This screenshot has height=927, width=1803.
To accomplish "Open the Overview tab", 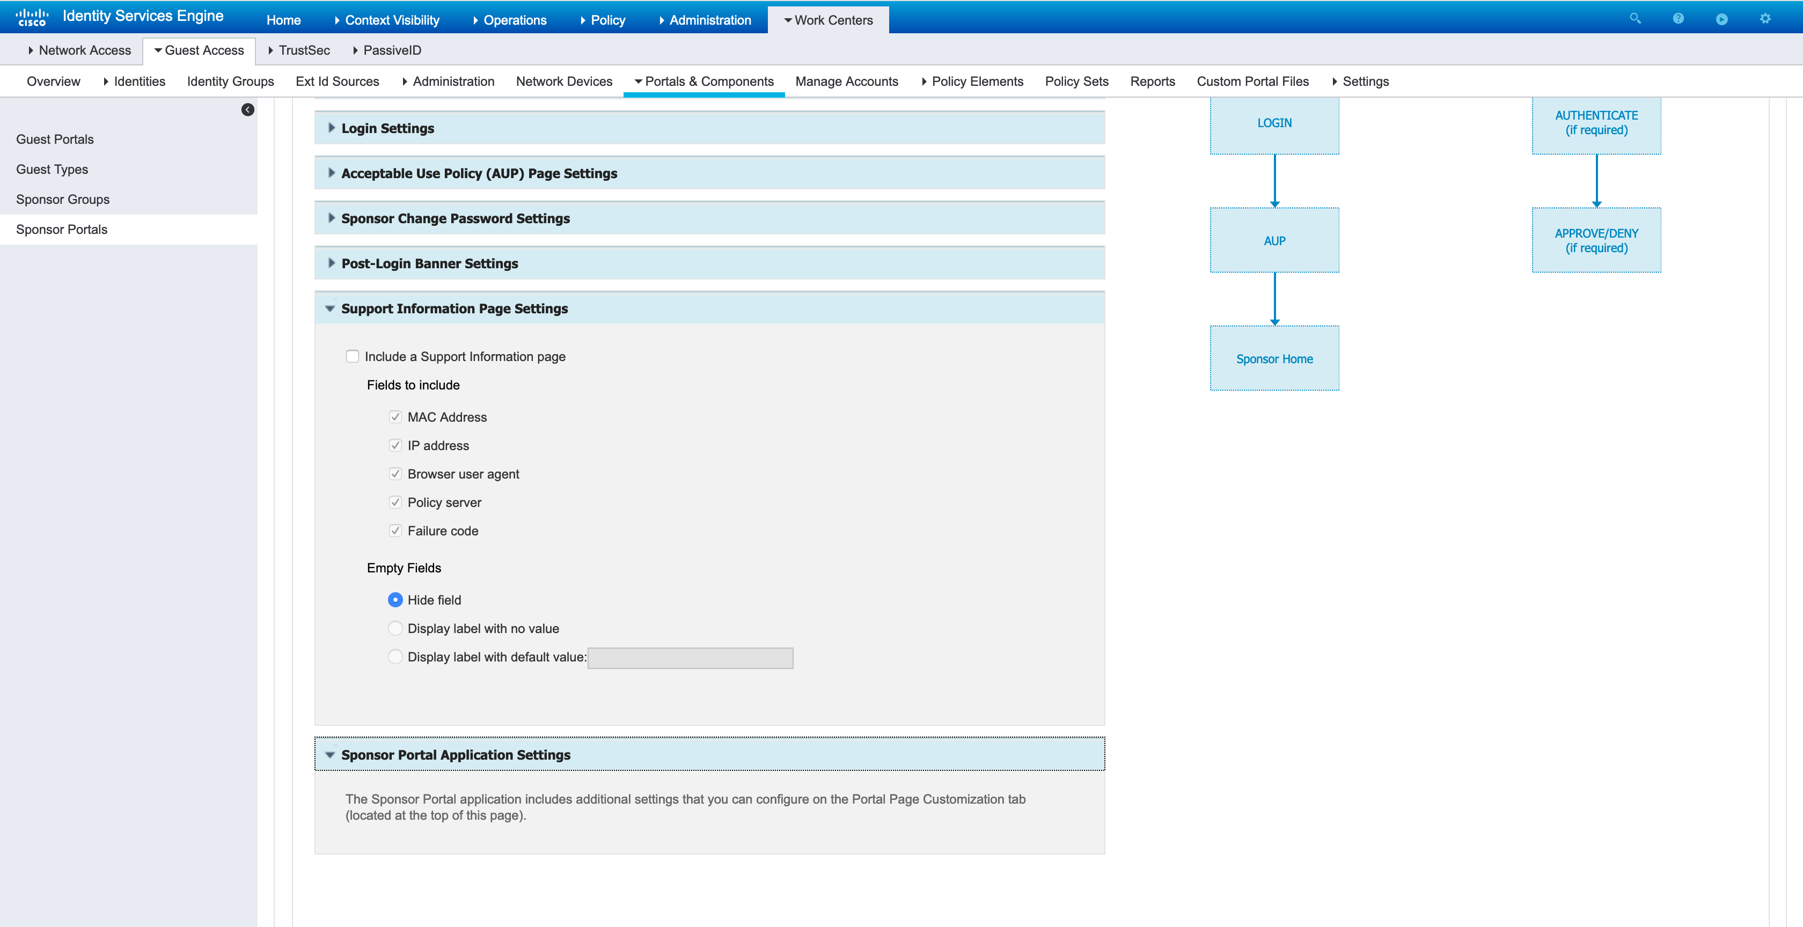I will (54, 82).
